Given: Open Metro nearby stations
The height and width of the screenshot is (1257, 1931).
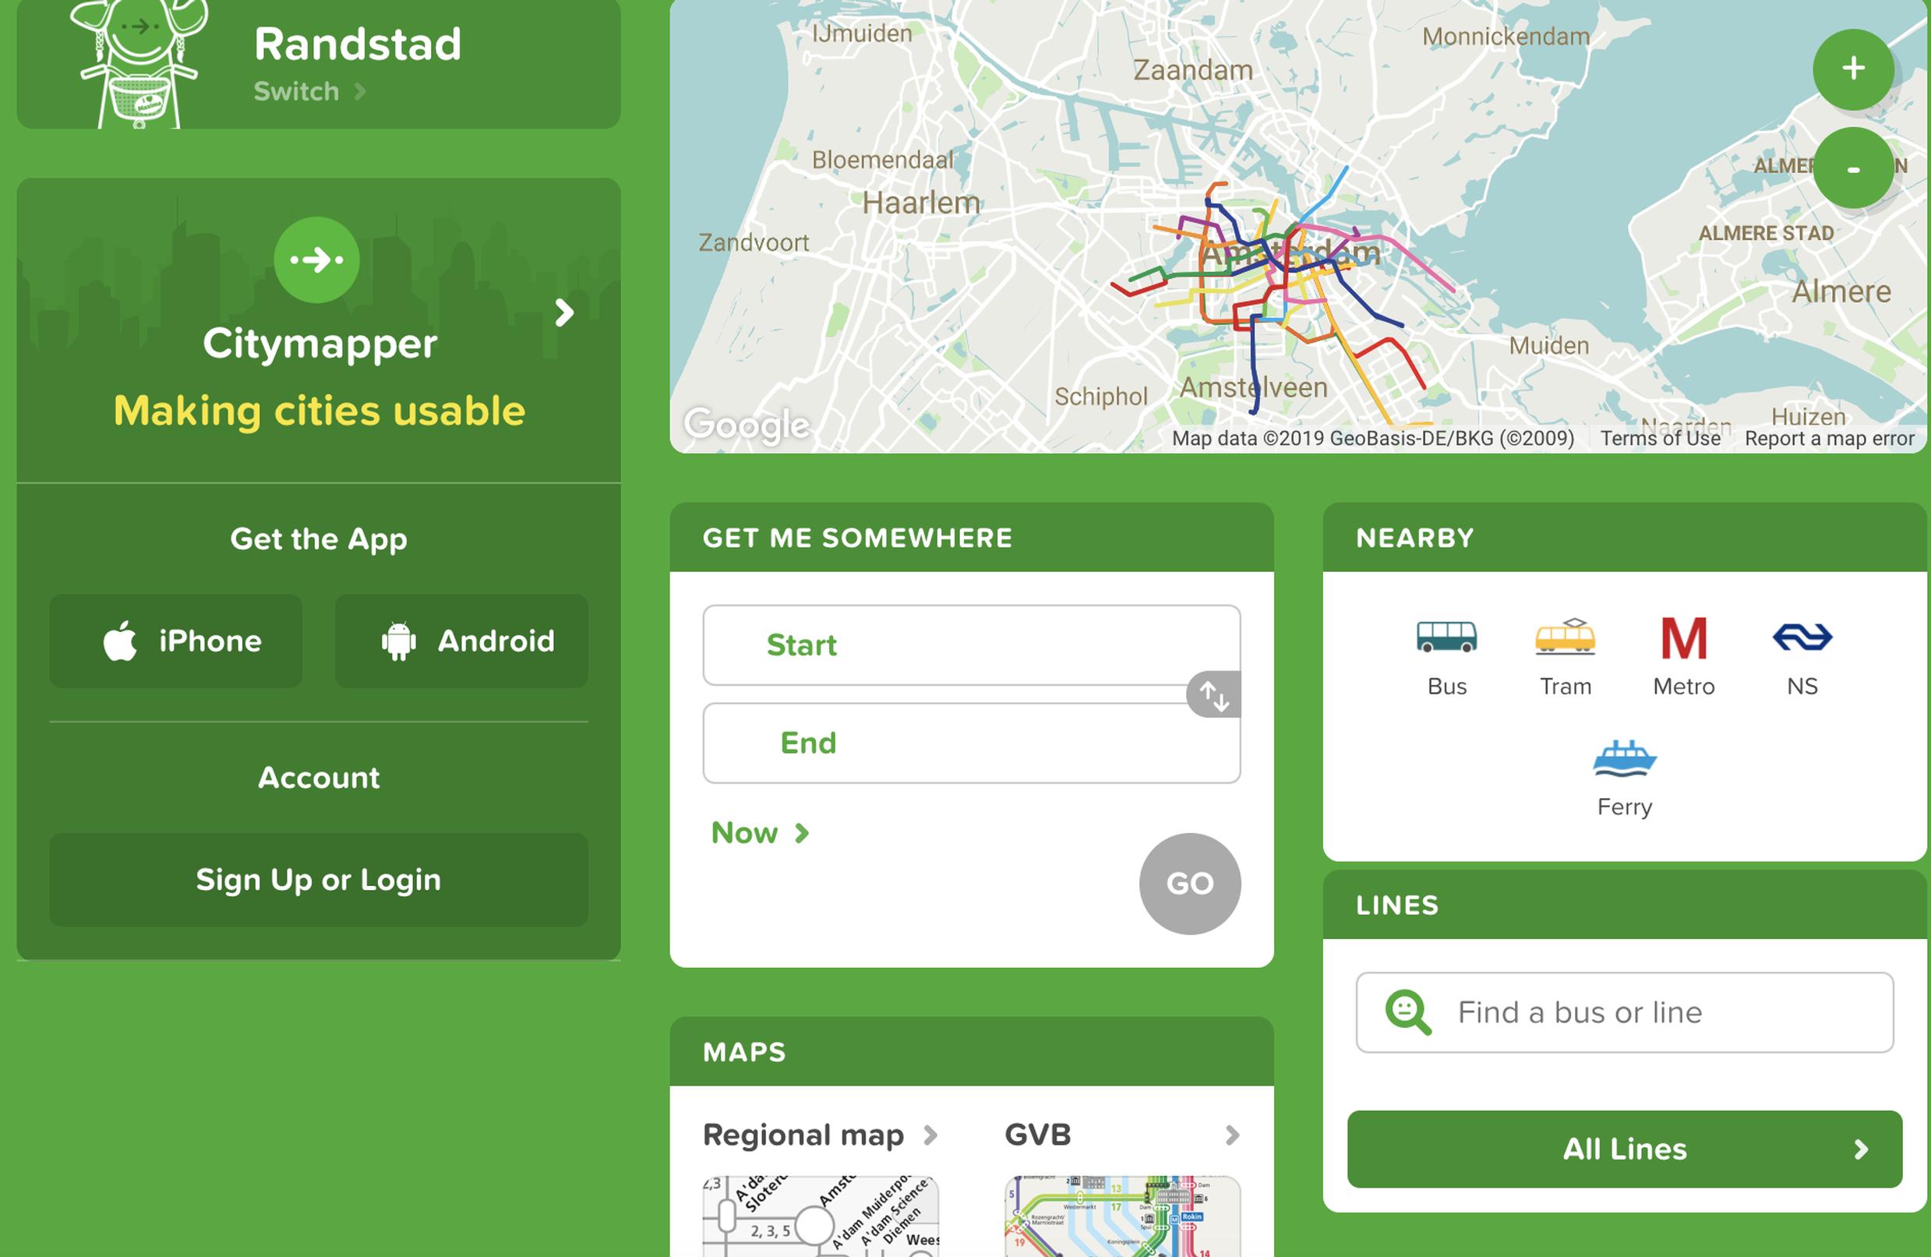Looking at the screenshot, I should point(1683,657).
